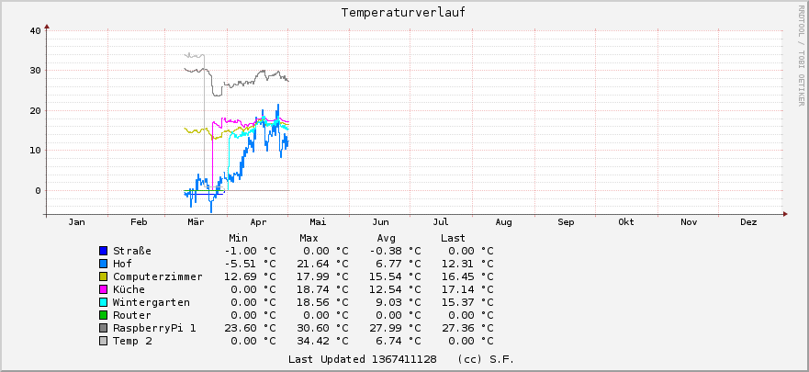
Task: Click the dark gray RaspberryPi 1 swatch
Action: click(104, 328)
